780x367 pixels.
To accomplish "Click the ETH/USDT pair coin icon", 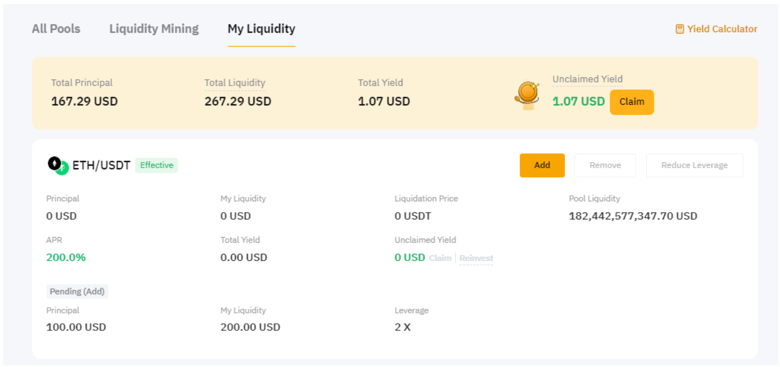I will (58, 165).
